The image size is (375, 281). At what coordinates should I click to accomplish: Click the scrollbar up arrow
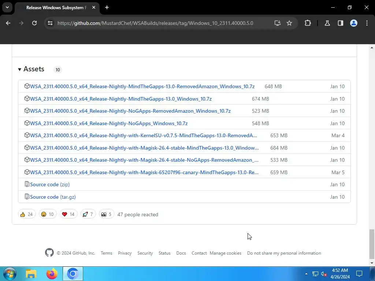click(x=372, y=48)
